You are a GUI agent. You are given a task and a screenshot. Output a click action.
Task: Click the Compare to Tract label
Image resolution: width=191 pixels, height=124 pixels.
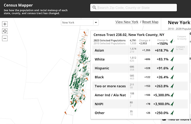pos(180,48)
